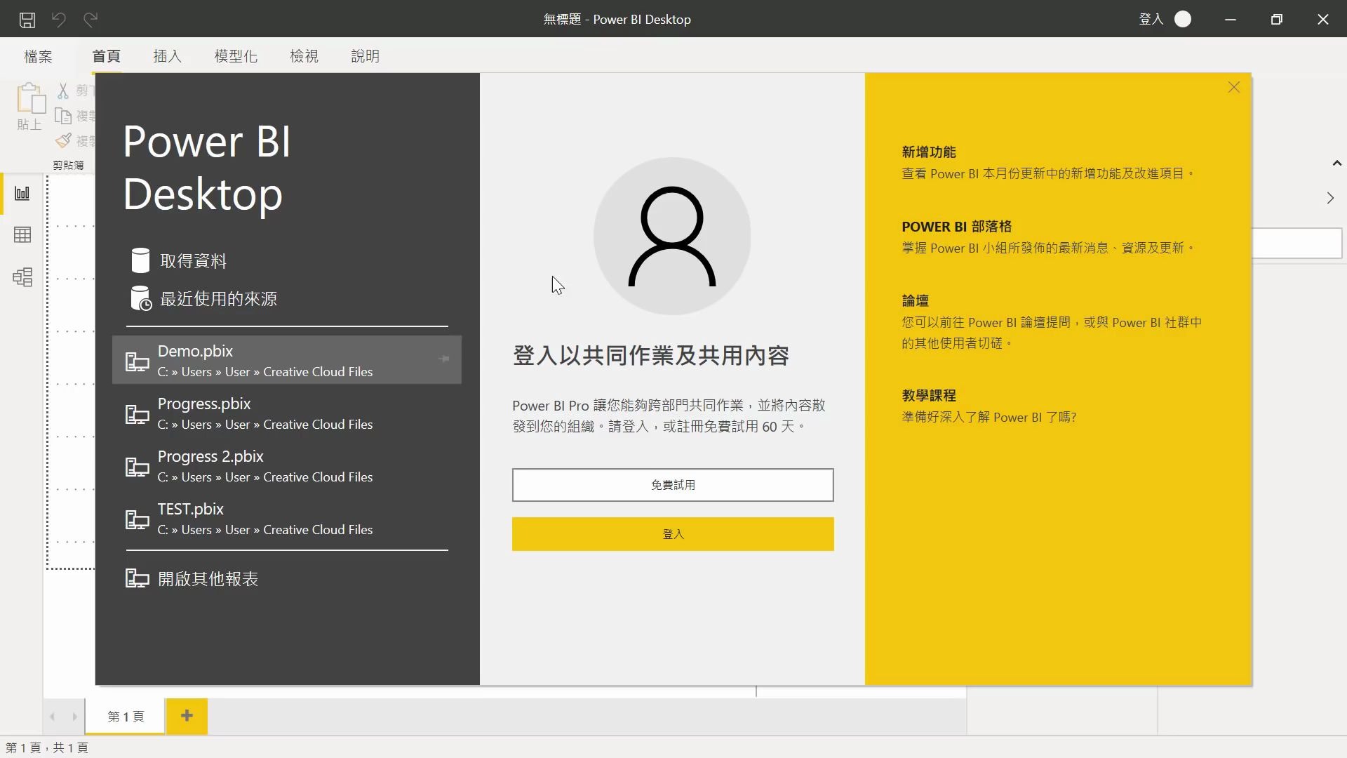The image size is (1347, 758).
Task: Open TEST.pbix from the recent files list
Action: pos(265,518)
